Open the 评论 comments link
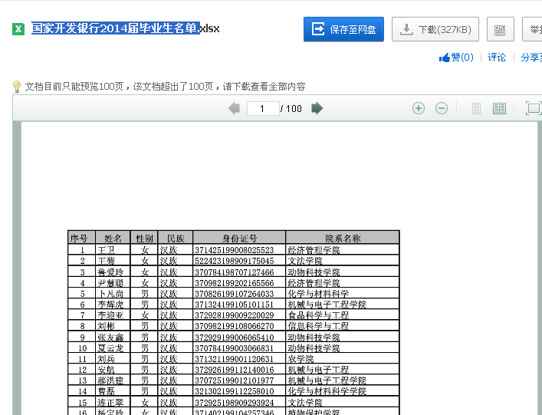This screenshot has height=415, width=542. tap(497, 58)
